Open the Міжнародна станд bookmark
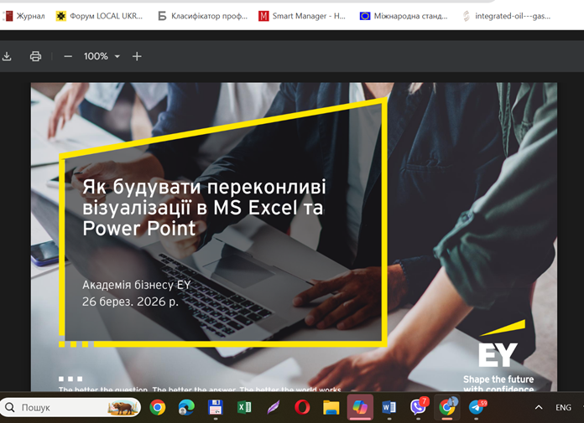Viewport: 584px width, 423px height. coord(404,16)
